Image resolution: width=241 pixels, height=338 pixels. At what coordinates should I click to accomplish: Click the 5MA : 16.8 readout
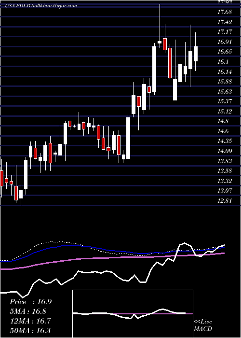coord(28,311)
